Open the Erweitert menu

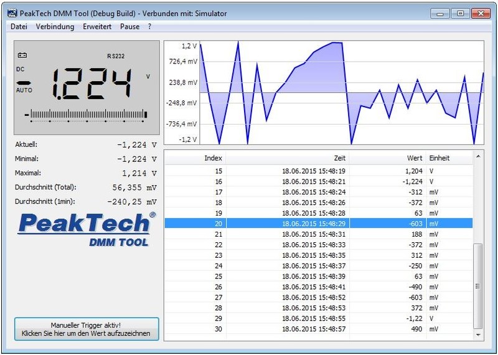(96, 27)
